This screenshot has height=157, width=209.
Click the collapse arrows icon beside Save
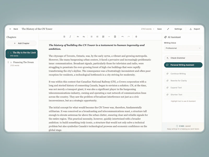(x=168, y=29)
